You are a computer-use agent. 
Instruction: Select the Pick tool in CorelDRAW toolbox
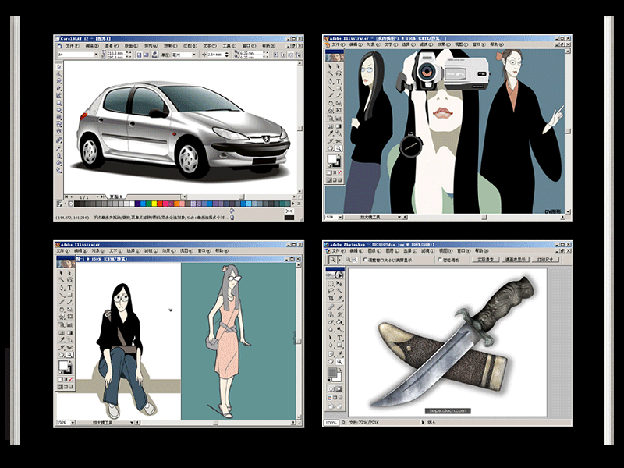58,68
